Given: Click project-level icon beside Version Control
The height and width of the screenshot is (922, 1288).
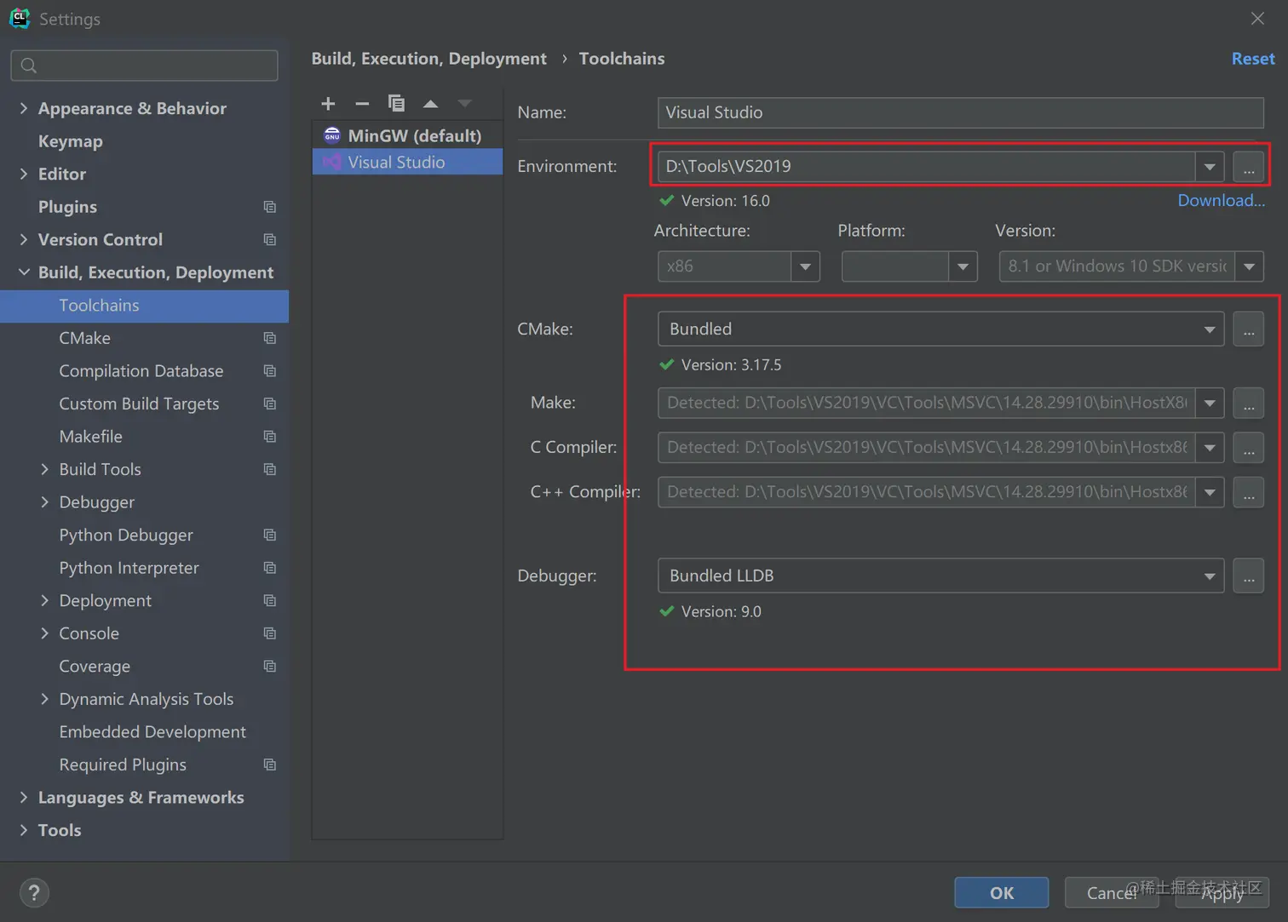Looking at the screenshot, I should [x=270, y=240].
